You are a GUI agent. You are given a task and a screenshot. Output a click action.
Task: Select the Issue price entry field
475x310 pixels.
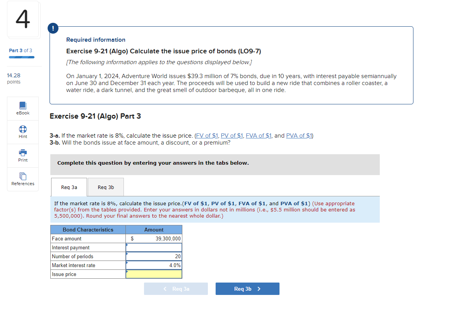tap(154, 274)
